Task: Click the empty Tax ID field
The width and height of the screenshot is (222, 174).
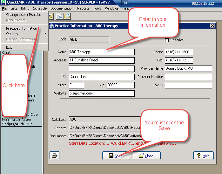Action: coord(188,85)
